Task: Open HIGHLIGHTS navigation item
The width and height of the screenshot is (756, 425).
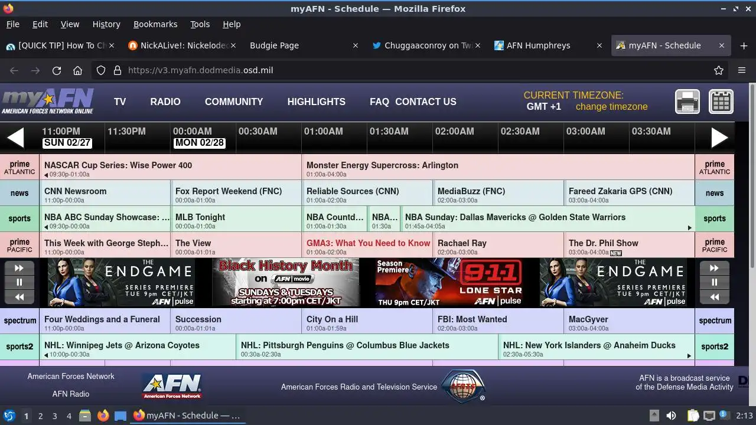Action: click(x=317, y=102)
